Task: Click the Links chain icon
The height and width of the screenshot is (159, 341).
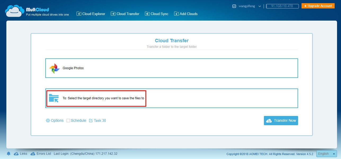Action: (16, 154)
